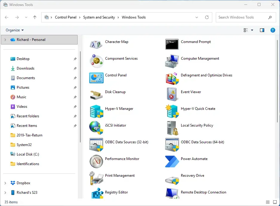Go back with the back arrow
The width and height of the screenshot is (280, 206).
point(7,17)
